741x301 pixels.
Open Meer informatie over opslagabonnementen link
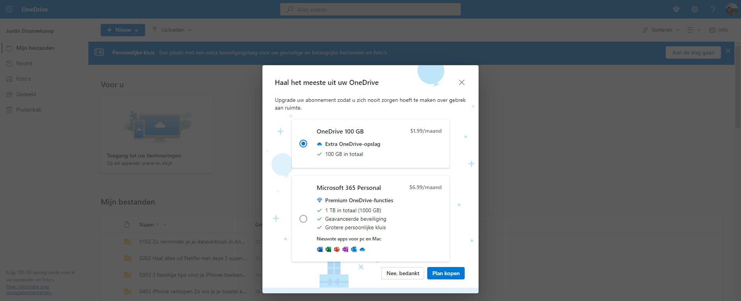pos(29,289)
